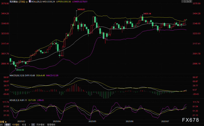Click the 2025/05 date on time axis
This screenshot has width=204, height=126.
92,121
